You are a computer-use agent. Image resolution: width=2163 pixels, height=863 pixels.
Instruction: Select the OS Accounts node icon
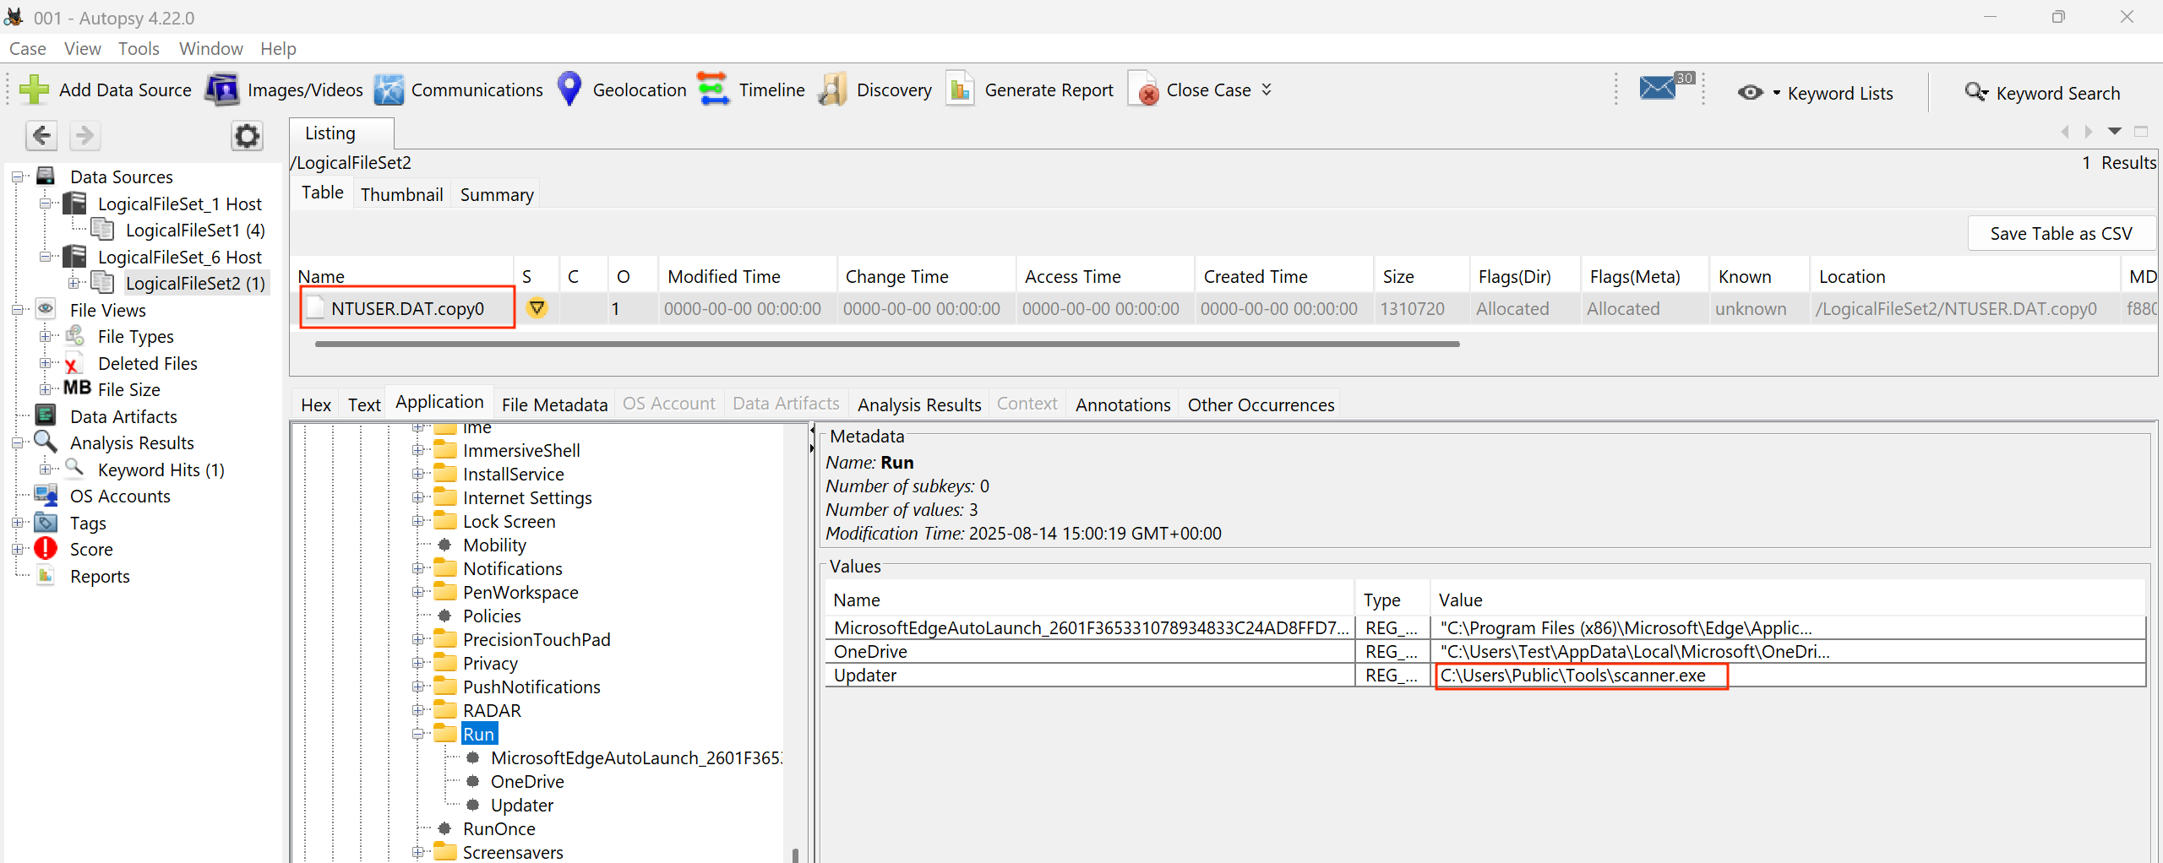point(46,496)
